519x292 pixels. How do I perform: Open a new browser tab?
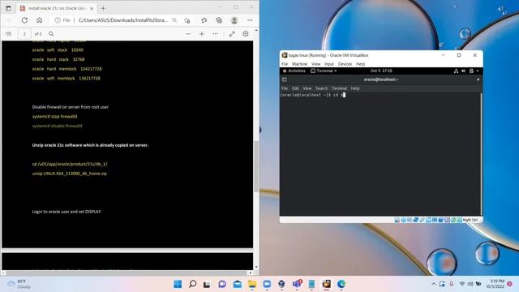click(x=103, y=8)
